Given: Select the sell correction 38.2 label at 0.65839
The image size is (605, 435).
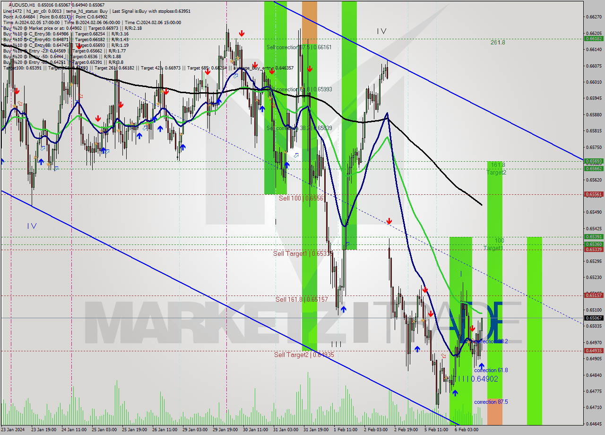Looking at the screenshot, I should point(299,128).
